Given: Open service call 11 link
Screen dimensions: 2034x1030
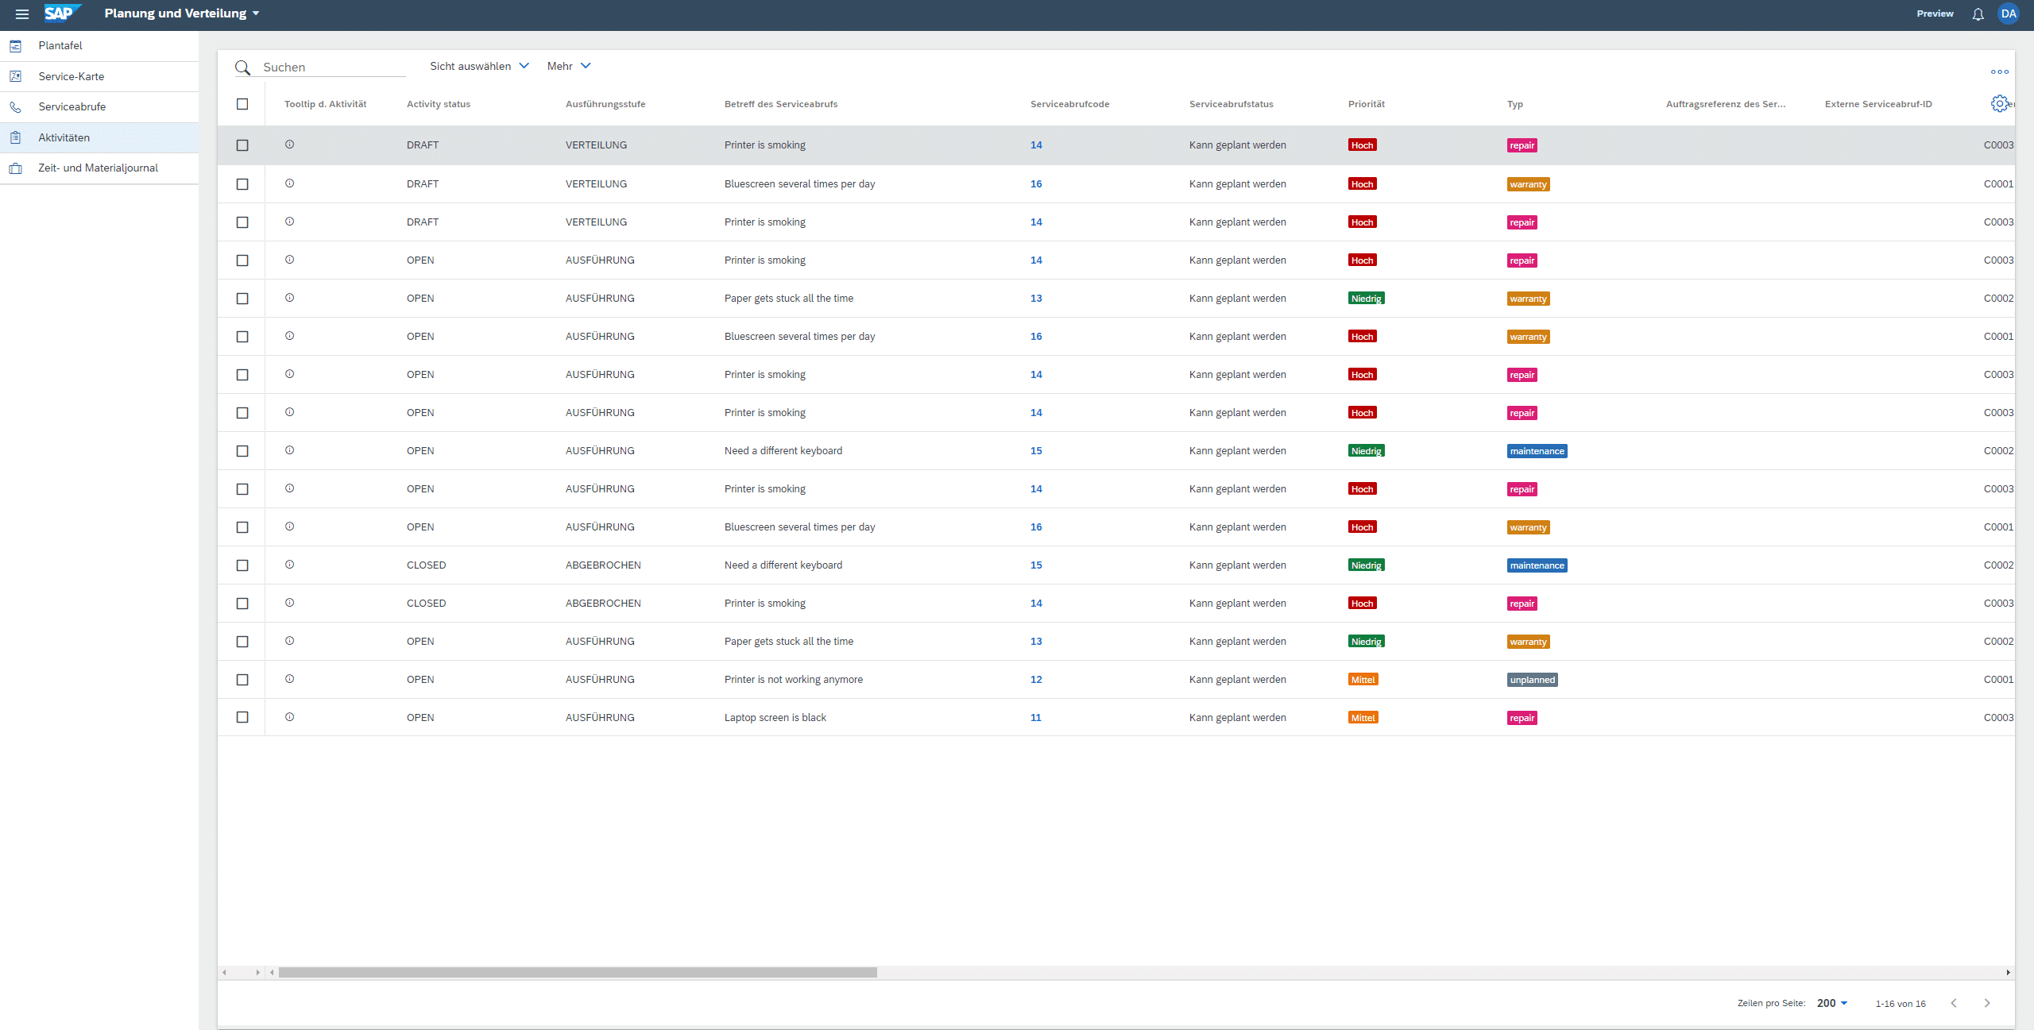Looking at the screenshot, I should pyautogui.click(x=1036, y=718).
